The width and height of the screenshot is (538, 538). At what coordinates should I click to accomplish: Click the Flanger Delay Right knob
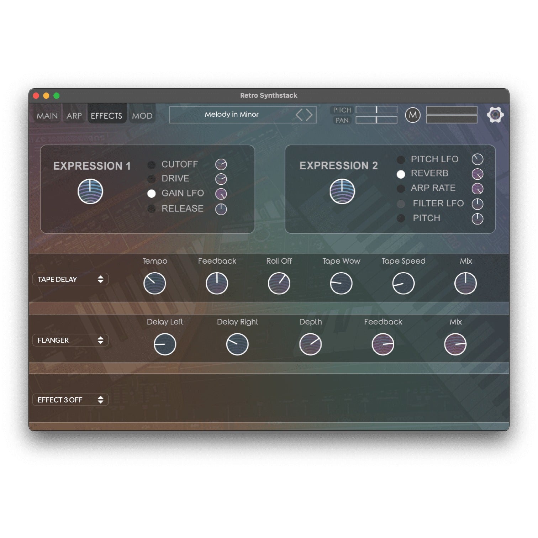(x=237, y=344)
